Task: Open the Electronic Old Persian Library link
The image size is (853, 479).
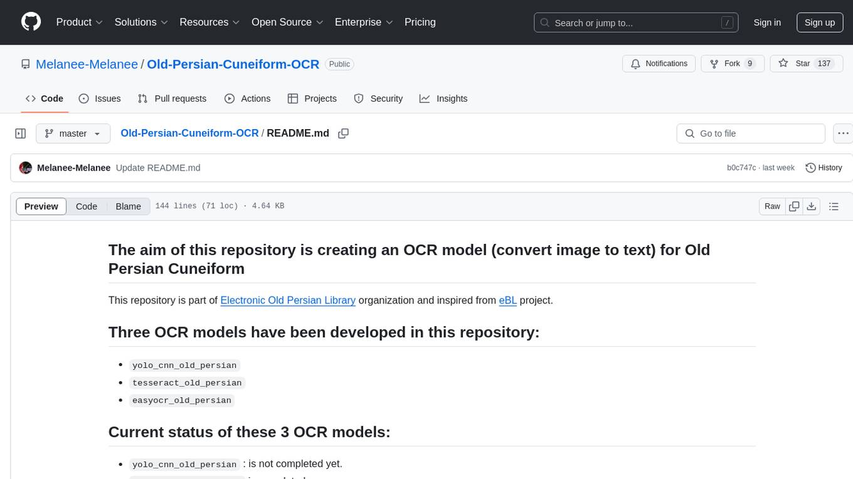Action: [288, 300]
